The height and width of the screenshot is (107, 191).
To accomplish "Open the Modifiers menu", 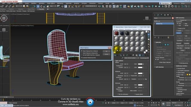I will [x=34, y=3].
